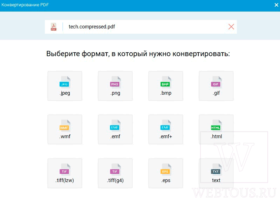Select the .wmf format tile
The height and width of the screenshot is (201, 280).
tap(65, 129)
